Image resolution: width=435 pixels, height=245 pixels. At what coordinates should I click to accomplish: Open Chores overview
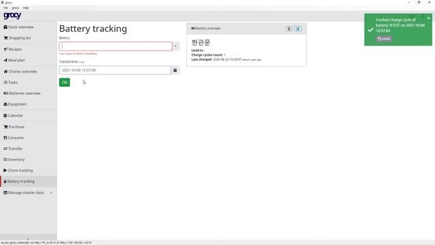click(20, 71)
